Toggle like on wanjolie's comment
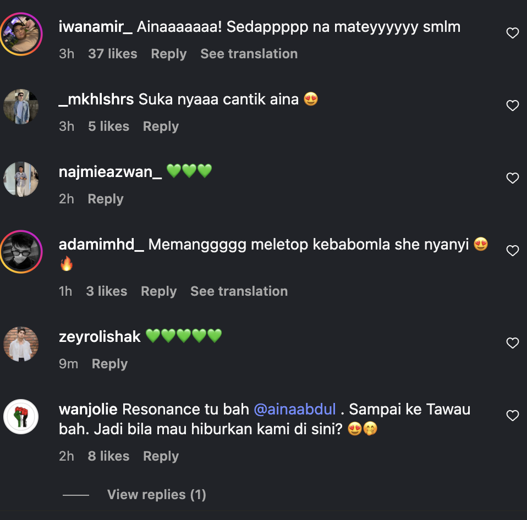The height and width of the screenshot is (520, 527). 512,416
